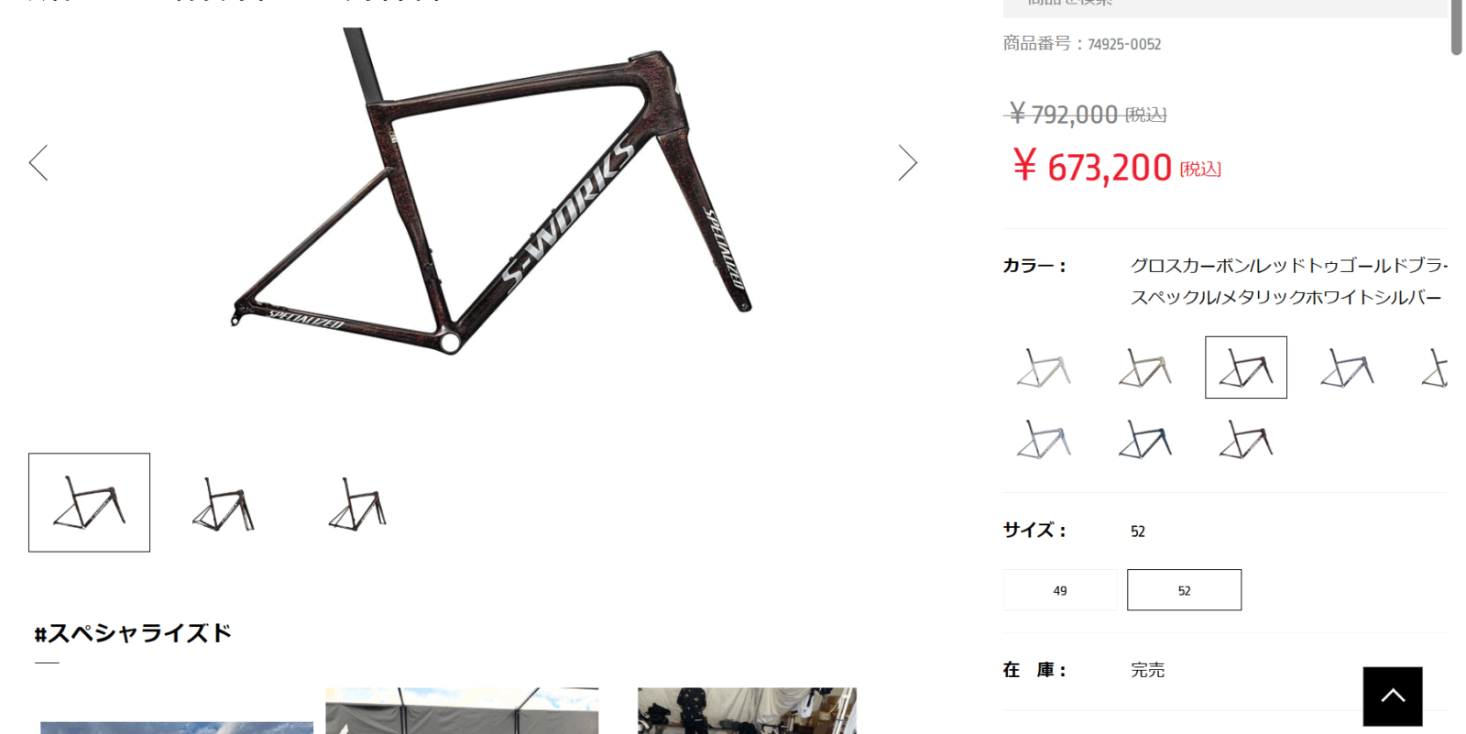The image size is (1466, 734).
Task: Choose the dark blue frame variant in bottom row
Action: [1144, 439]
